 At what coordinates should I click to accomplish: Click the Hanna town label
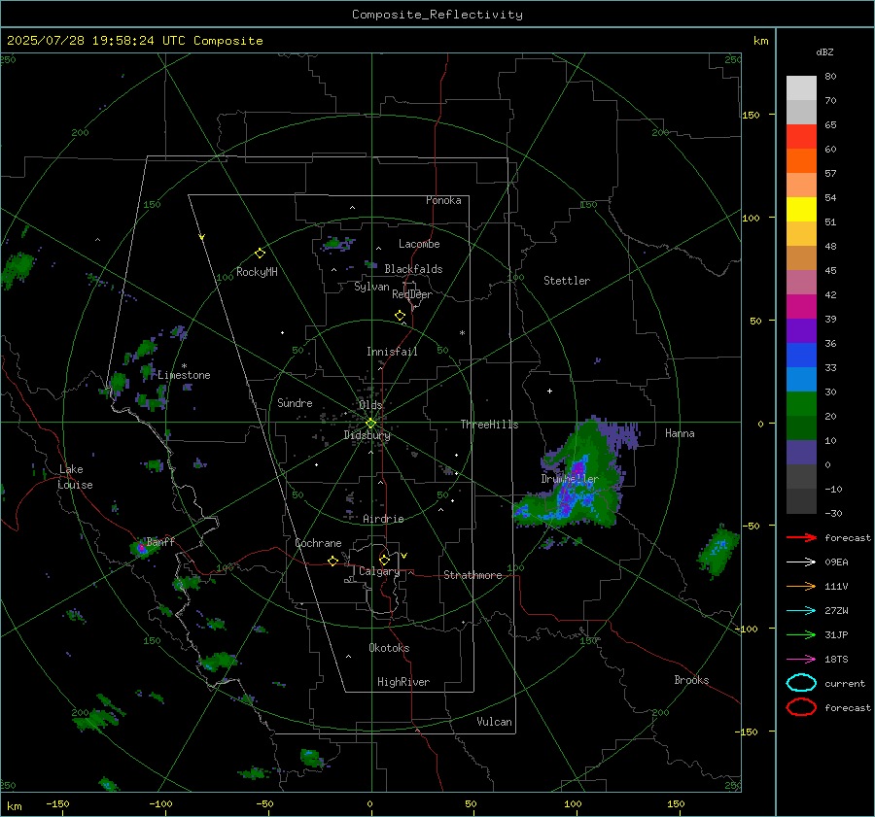click(680, 433)
